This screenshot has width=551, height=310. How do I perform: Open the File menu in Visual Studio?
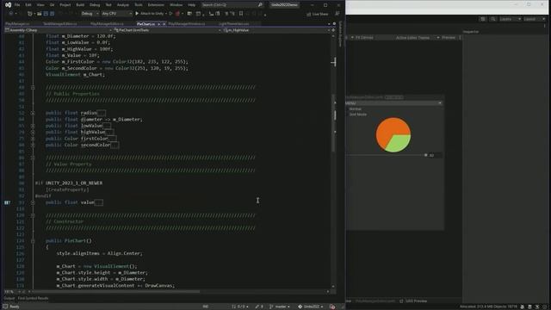[17, 5]
